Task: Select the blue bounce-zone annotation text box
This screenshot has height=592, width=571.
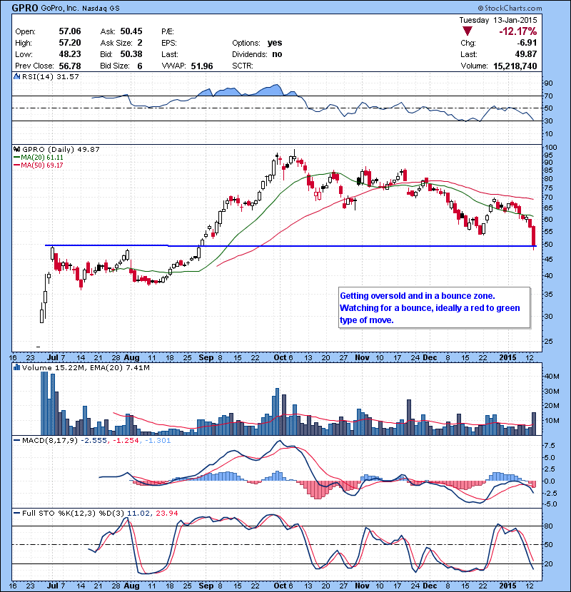Action: (x=434, y=308)
